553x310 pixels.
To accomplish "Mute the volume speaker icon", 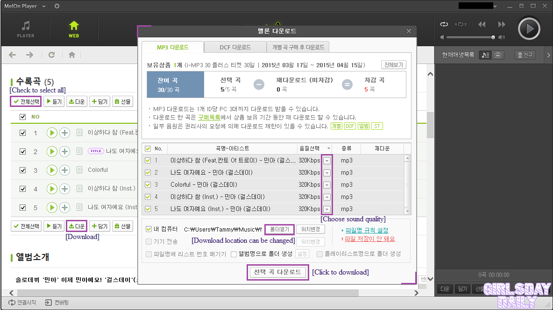I will (442, 37).
